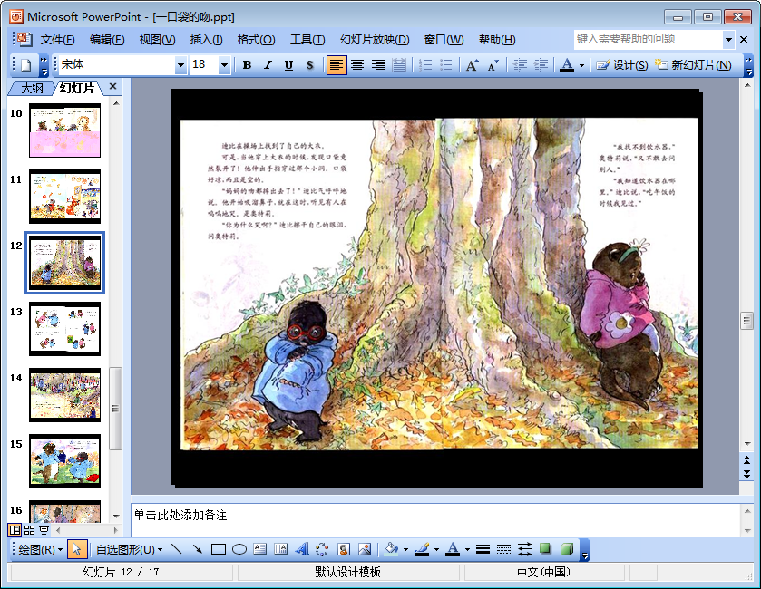
Task: Toggle Bullets list
Action: click(445, 65)
